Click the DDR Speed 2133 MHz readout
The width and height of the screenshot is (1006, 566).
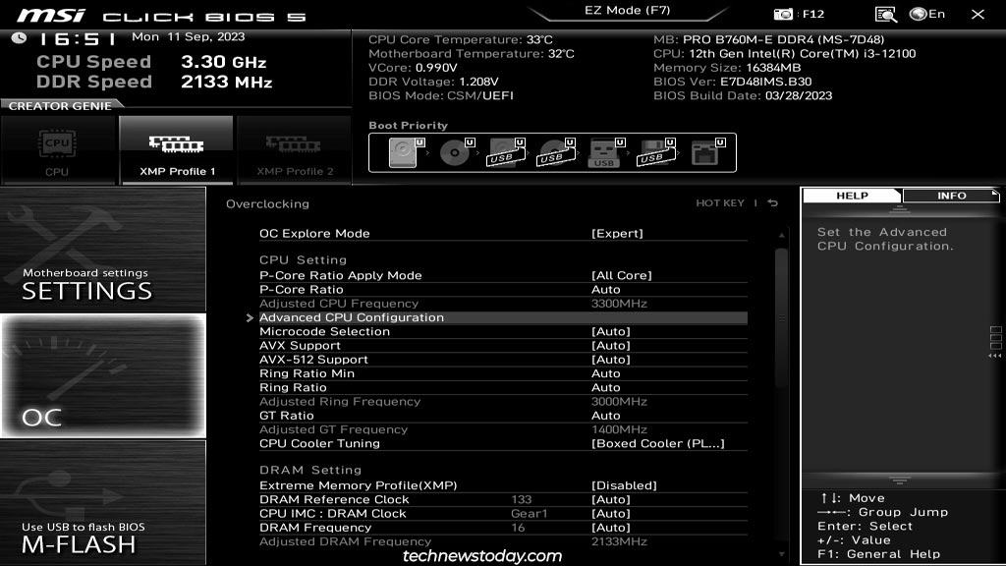click(x=154, y=83)
